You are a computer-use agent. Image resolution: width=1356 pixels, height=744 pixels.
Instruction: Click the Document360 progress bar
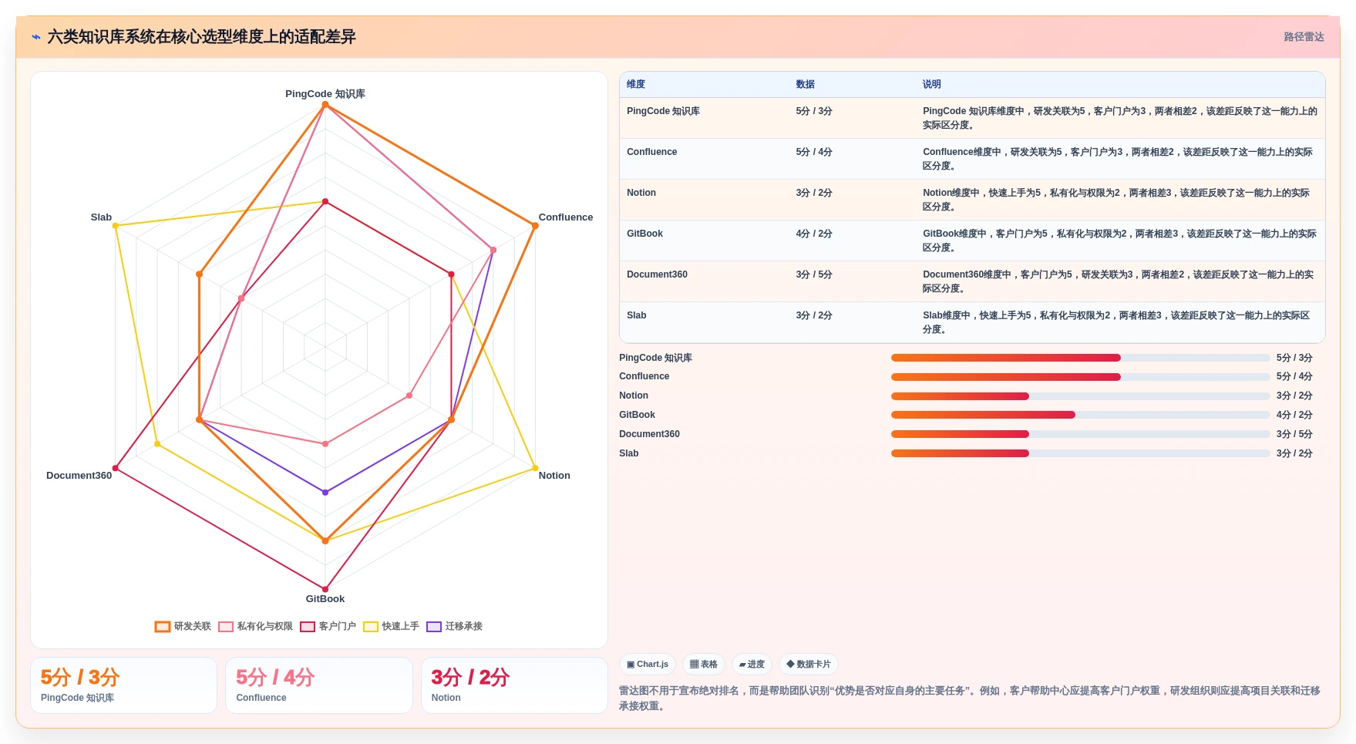[x=1080, y=434]
